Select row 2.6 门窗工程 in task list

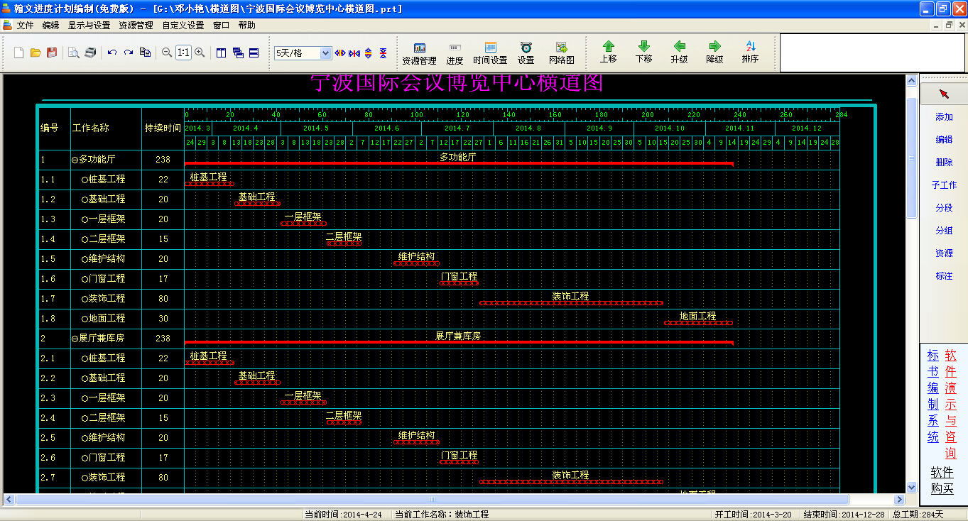[x=111, y=458]
